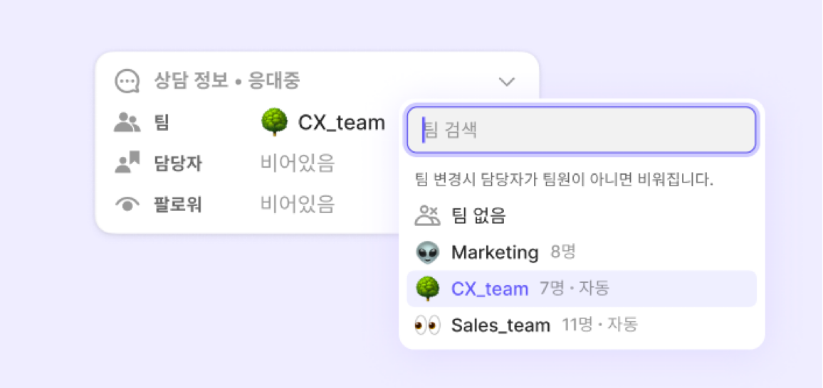Choose Marketing team from the list
The image size is (823, 388).
(x=495, y=252)
